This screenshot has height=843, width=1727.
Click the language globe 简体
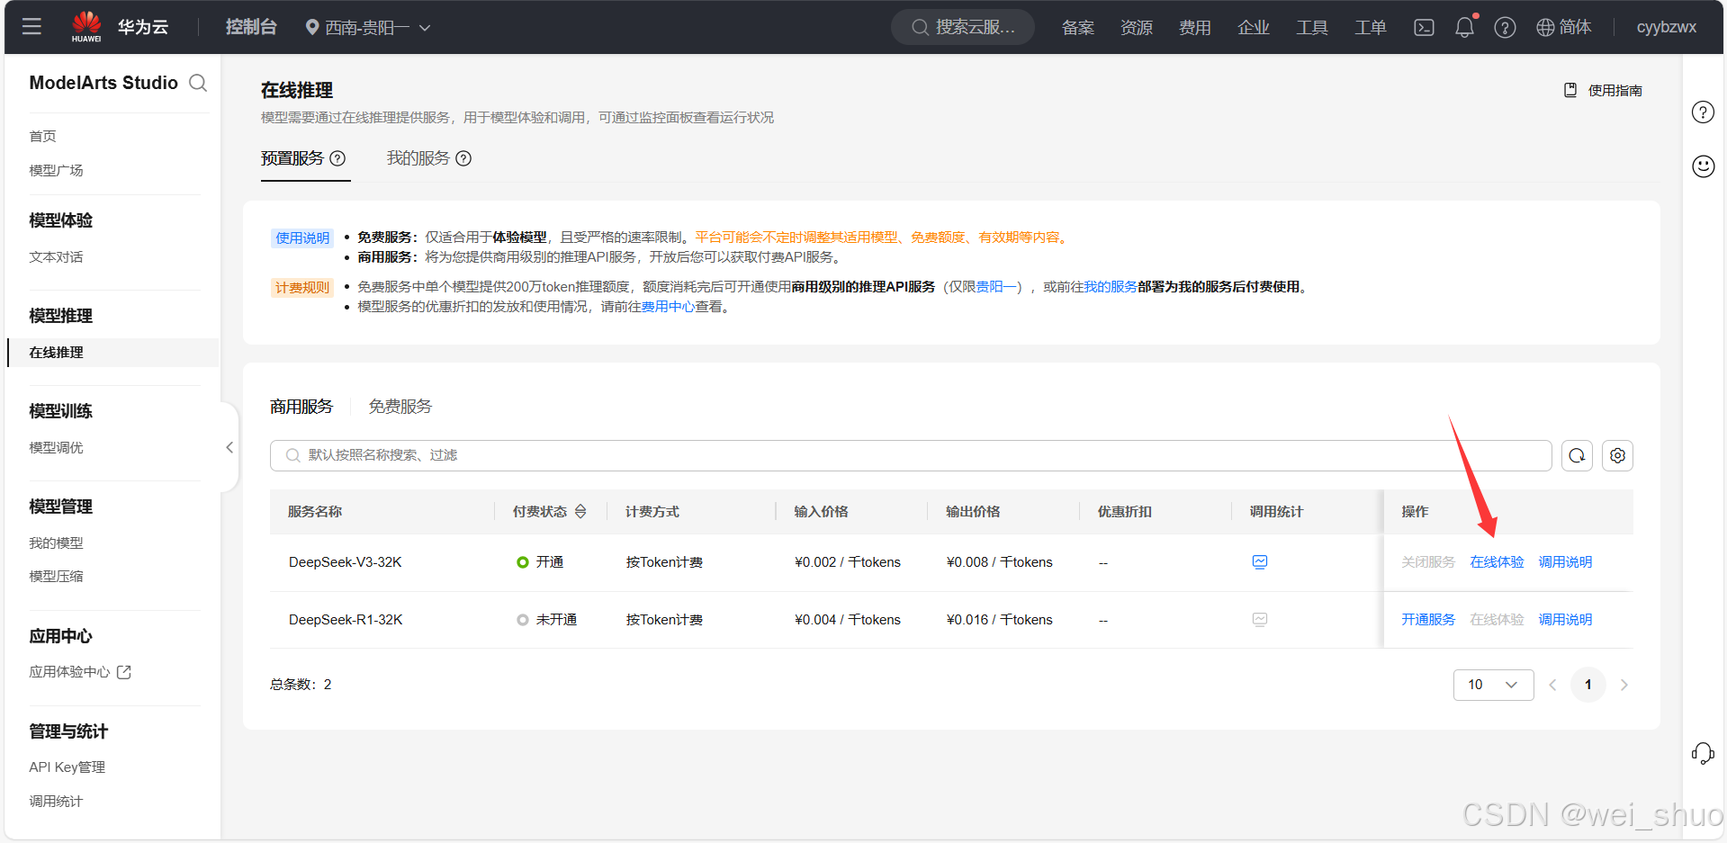tap(1564, 27)
